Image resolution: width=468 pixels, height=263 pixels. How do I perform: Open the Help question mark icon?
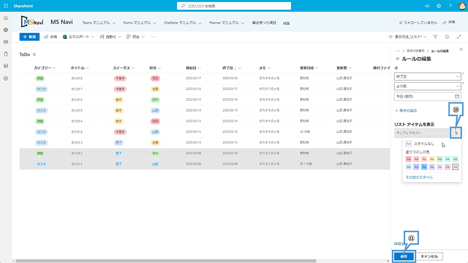pyautogui.click(x=450, y=6)
